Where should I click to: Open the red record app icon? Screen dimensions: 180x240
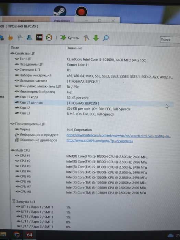[x=82, y=11]
